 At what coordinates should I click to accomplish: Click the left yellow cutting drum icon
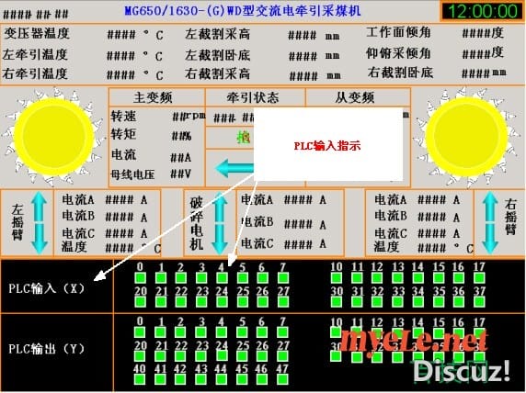[53, 138]
